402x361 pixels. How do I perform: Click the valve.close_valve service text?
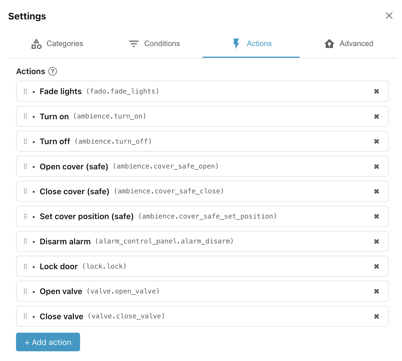coord(126,316)
